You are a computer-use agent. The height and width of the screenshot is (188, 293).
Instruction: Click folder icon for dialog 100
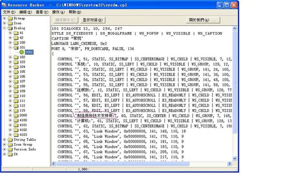[16, 43]
